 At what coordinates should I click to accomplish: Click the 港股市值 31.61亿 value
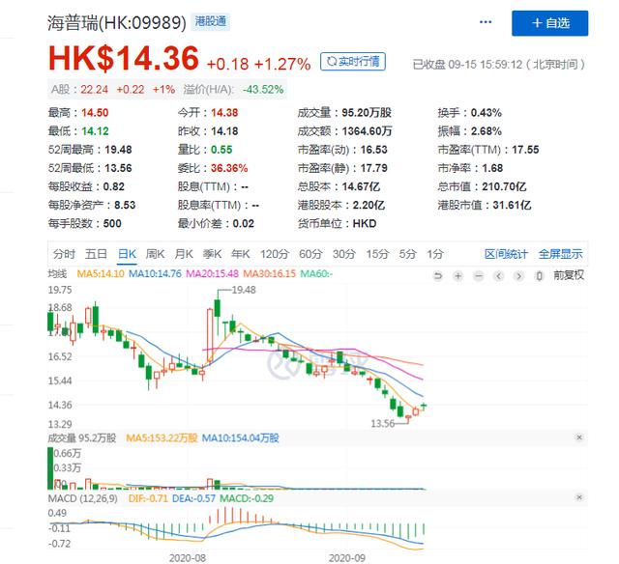point(512,206)
